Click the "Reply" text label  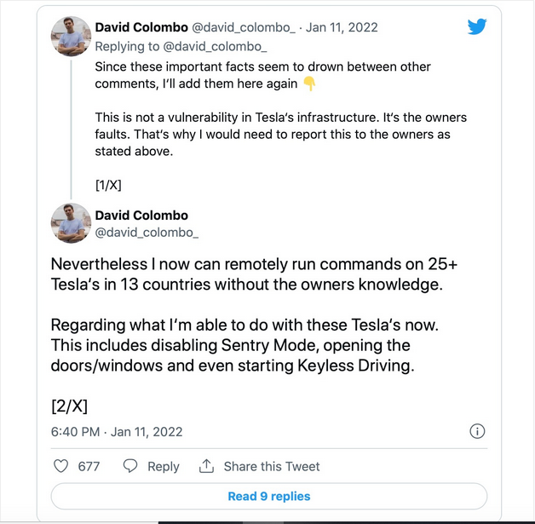click(x=163, y=466)
